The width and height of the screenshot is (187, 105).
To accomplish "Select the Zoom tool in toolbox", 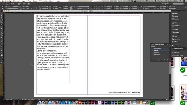I will [1, 52].
